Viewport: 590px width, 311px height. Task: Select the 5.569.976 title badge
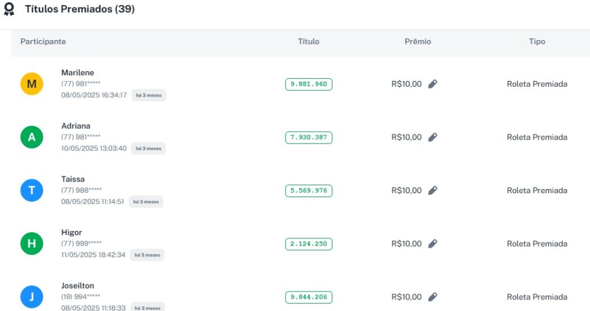pyautogui.click(x=308, y=190)
